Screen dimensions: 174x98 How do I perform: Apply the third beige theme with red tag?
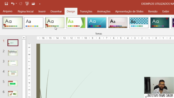tap(55, 23)
